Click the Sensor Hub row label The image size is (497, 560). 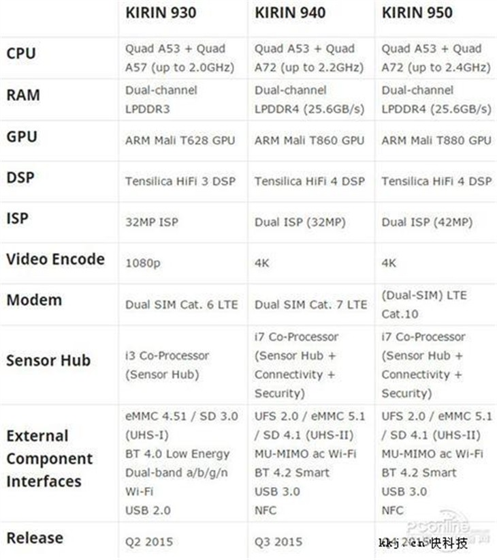coord(48,360)
